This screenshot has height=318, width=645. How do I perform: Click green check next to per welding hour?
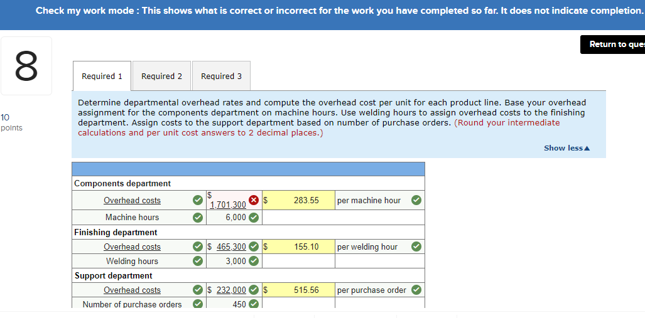click(x=416, y=246)
